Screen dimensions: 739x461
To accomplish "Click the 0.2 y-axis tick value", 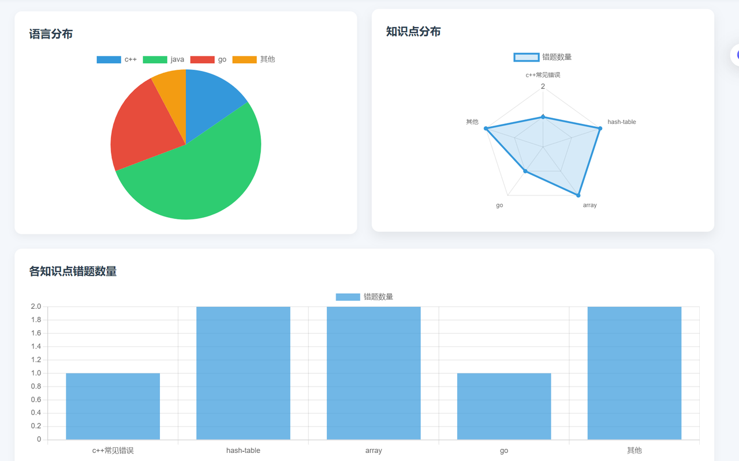I will point(36,426).
